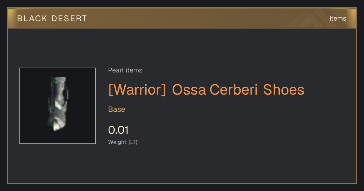Click the 0.01 weight value
This screenshot has width=364, height=191.
[x=119, y=130]
